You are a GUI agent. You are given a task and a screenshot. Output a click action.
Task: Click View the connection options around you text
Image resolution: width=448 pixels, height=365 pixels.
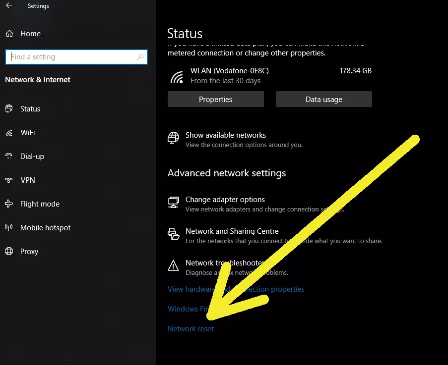coord(244,145)
